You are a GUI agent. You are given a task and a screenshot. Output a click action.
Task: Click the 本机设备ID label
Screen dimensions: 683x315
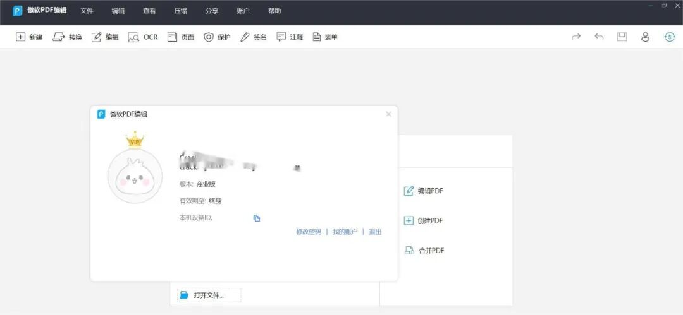click(195, 218)
